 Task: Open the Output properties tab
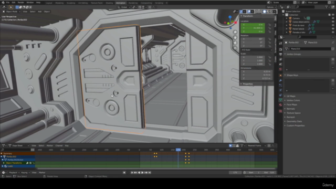[x=280, y=54]
